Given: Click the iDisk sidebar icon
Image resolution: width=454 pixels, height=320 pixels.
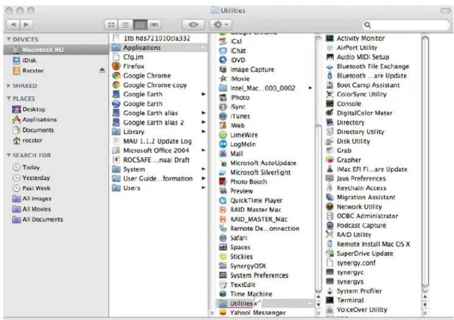Looking at the screenshot, I should coord(17,60).
